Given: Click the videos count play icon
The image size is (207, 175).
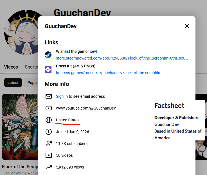Looking at the screenshot, I should [x=49, y=155].
